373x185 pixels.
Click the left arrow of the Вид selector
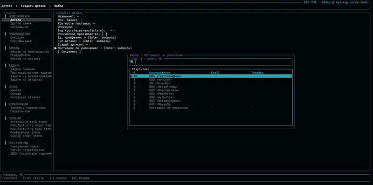coord(108,30)
